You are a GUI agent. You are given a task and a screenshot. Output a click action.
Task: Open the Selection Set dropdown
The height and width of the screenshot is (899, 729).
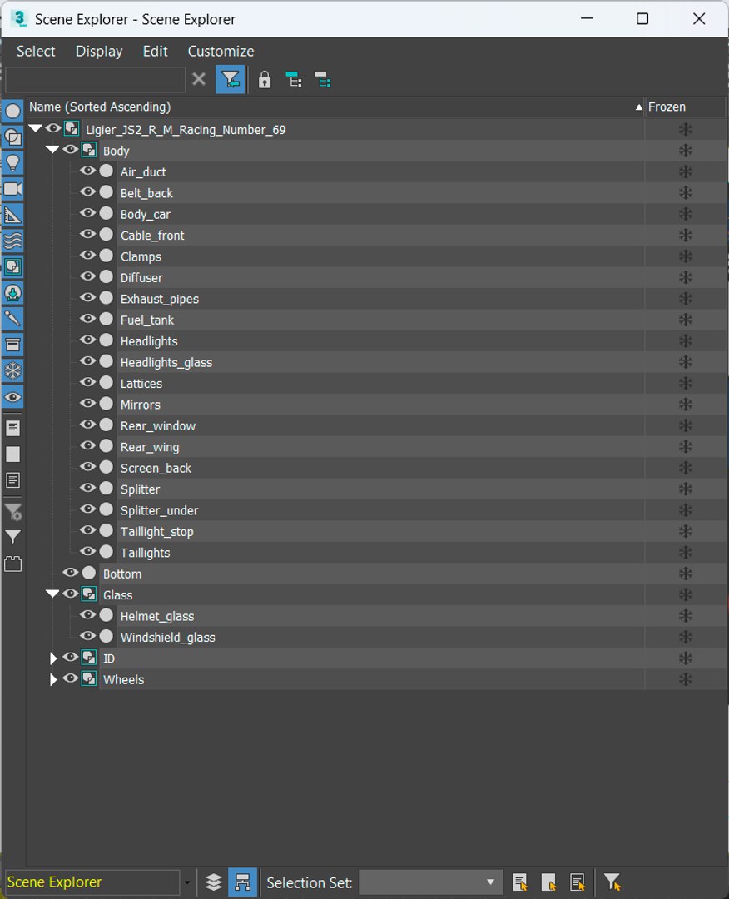(430, 882)
